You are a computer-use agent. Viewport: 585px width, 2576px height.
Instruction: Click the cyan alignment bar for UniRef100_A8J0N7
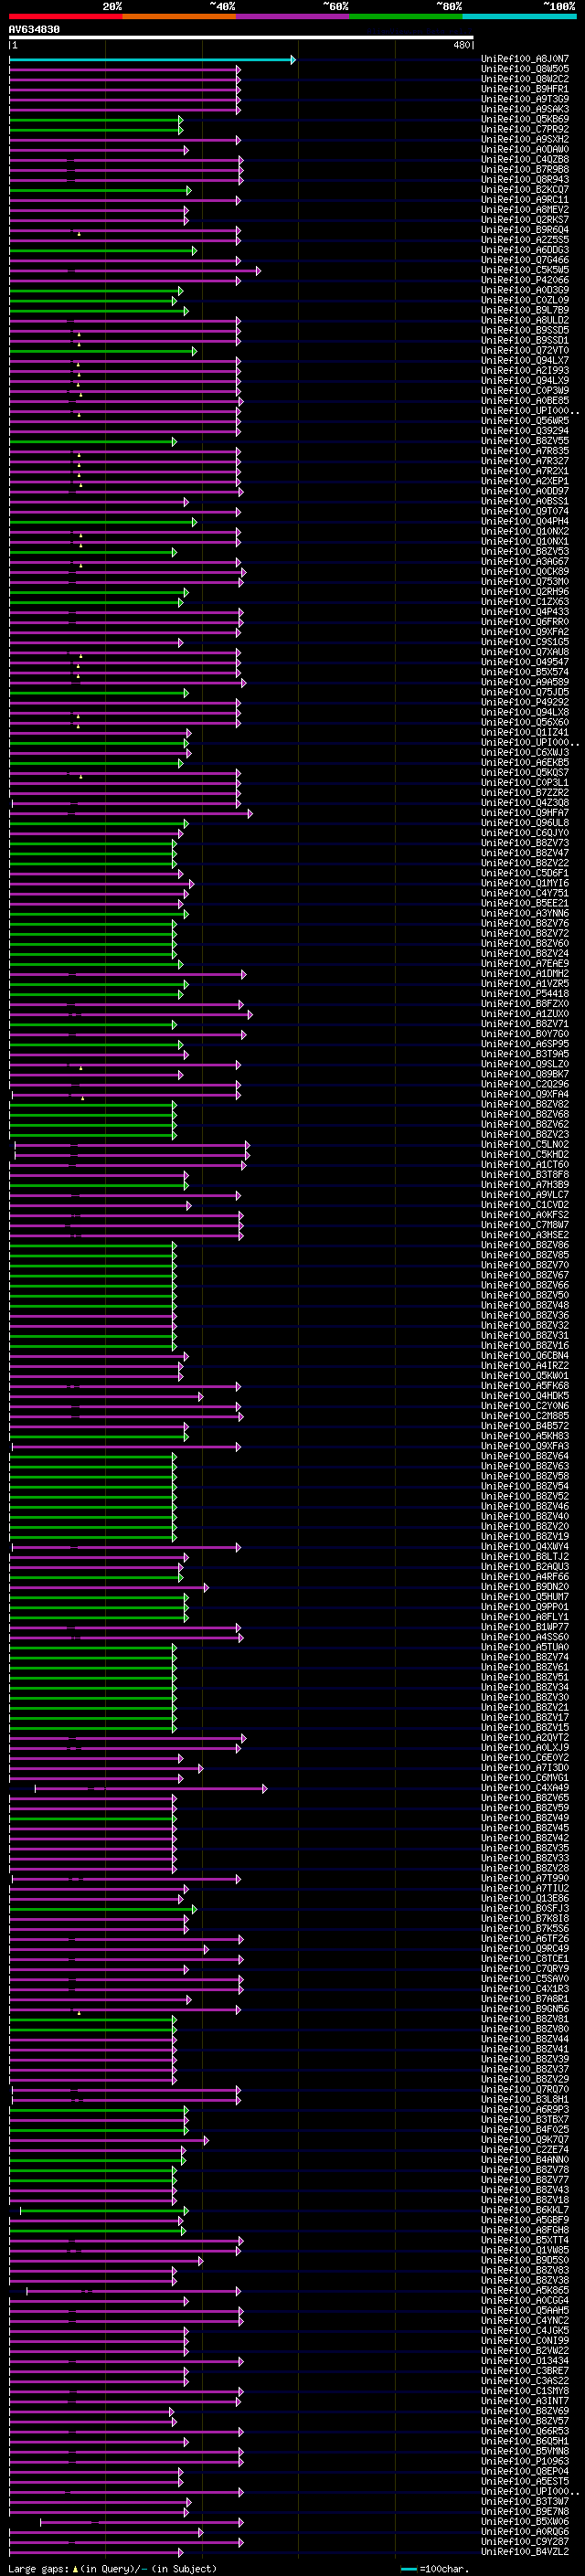(x=152, y=60)
